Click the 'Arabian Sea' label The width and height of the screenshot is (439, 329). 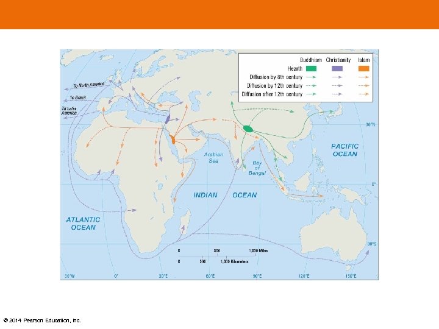pos(213,158)
